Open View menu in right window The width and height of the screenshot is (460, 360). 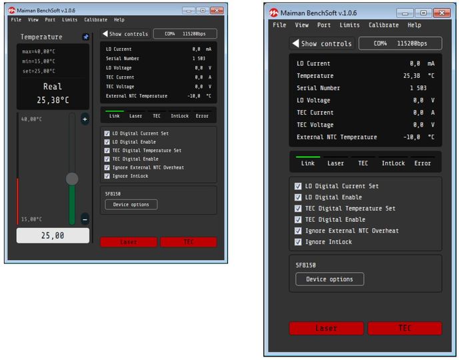pyautogui.click(x=301, y=25)
